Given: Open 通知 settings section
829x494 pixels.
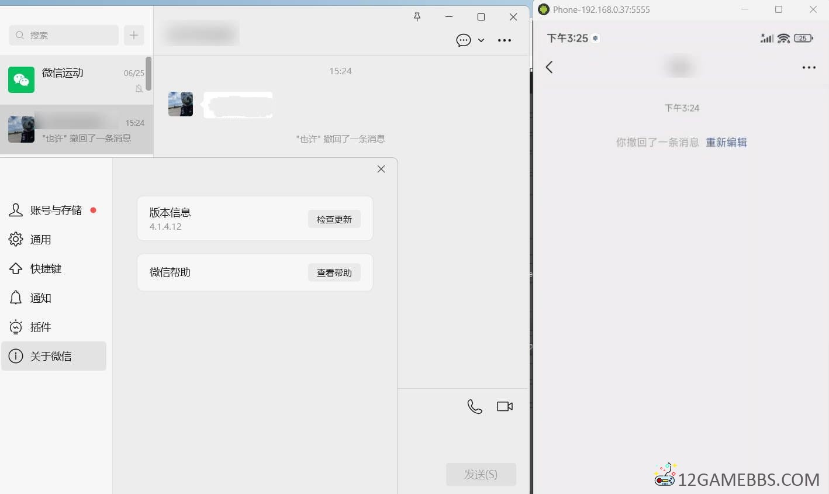Looking at the screenshot, I should coord(40,298).
